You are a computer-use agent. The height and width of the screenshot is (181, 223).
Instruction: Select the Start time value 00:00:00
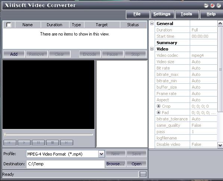204,36
